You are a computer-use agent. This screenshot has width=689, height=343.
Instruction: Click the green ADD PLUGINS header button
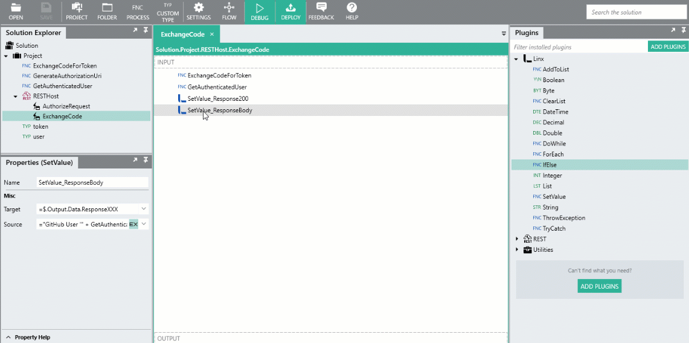click(x=667, y=46)
